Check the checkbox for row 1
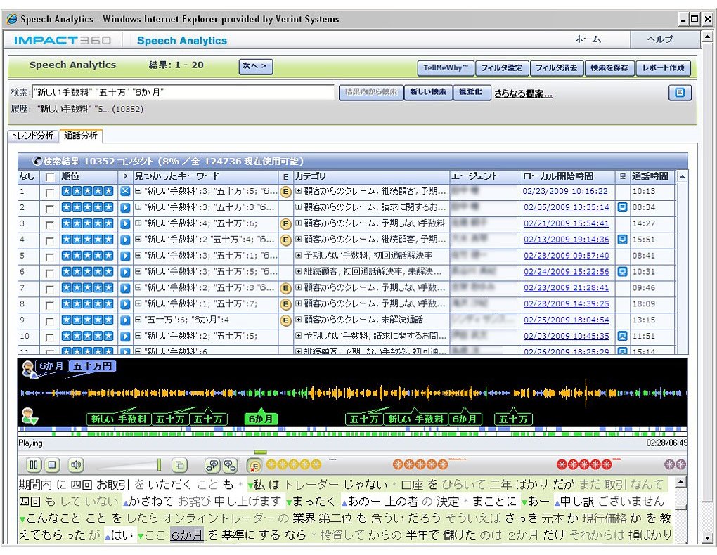 [x=49, y=192]
